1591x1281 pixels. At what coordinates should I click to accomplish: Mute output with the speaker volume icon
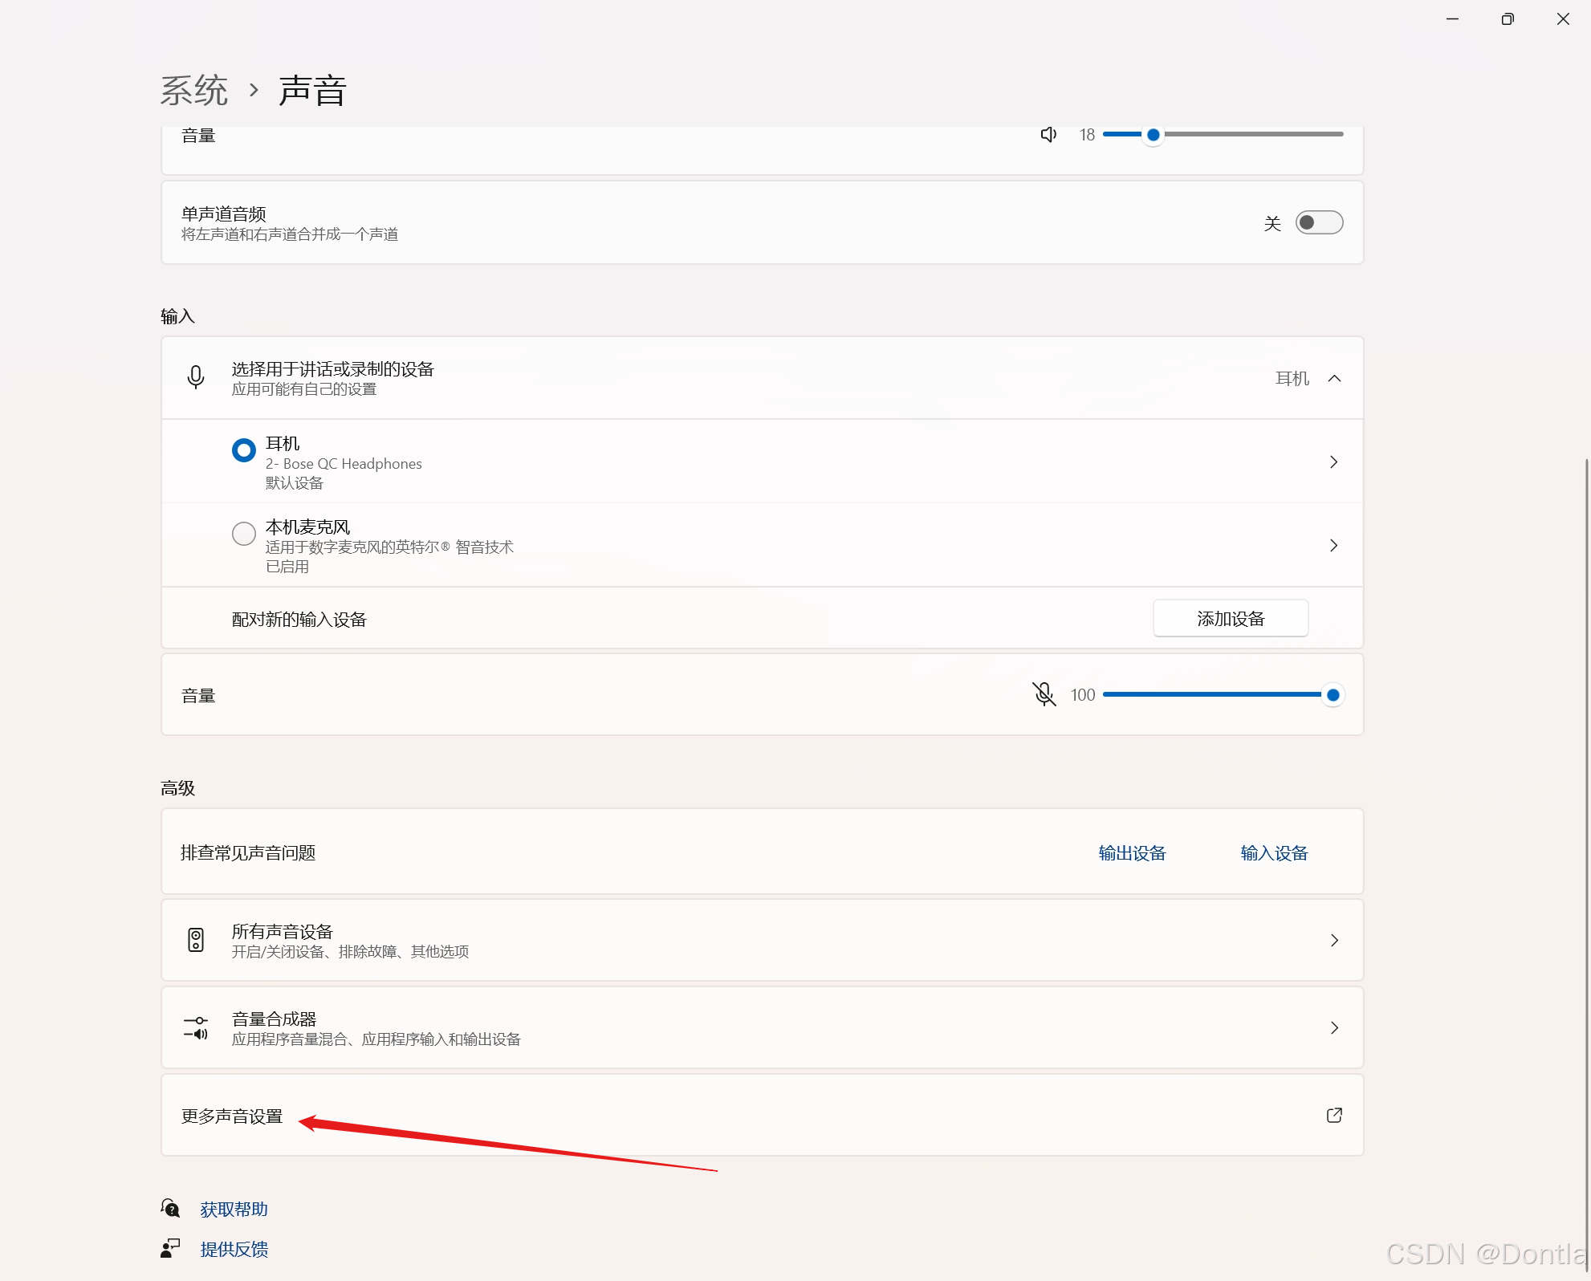[1048, 134]
